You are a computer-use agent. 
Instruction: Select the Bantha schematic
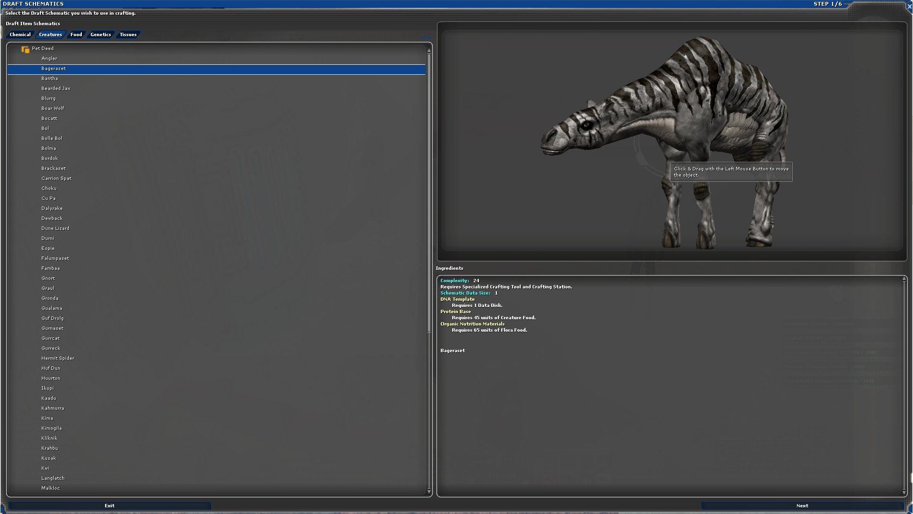pos(49,79)
